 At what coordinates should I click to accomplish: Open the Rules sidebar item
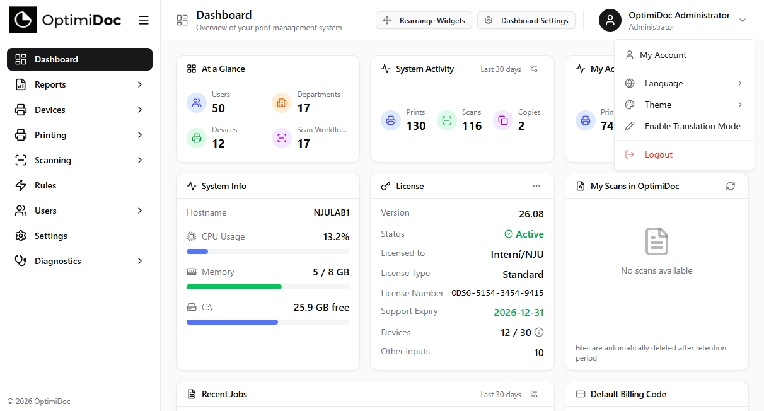(79, 185)
